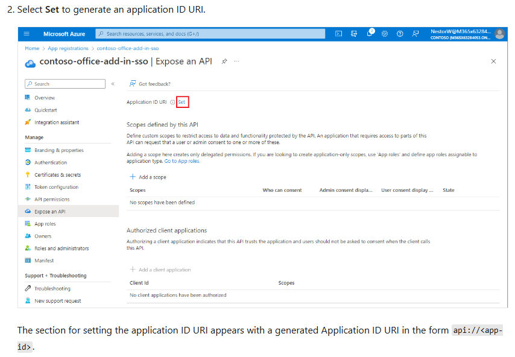
Task: Click the Scopes column header
Action: 137,190
